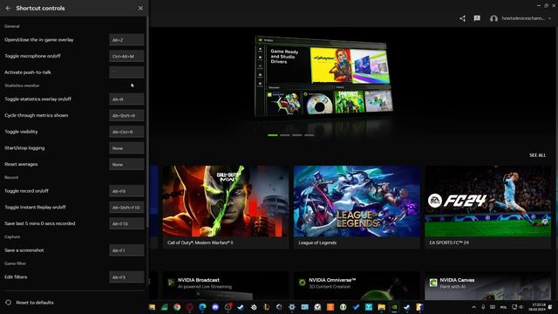Open the Unity Hub taskbar icon

pos(279,307)
